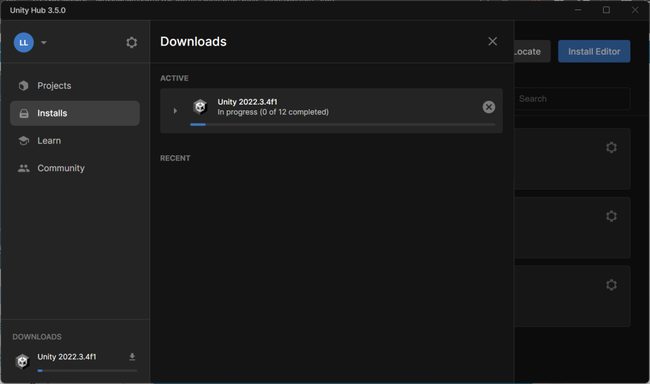650x384 pixels.
Task: Click the Learn graduation cap icon
Action: tap(23, 141)
